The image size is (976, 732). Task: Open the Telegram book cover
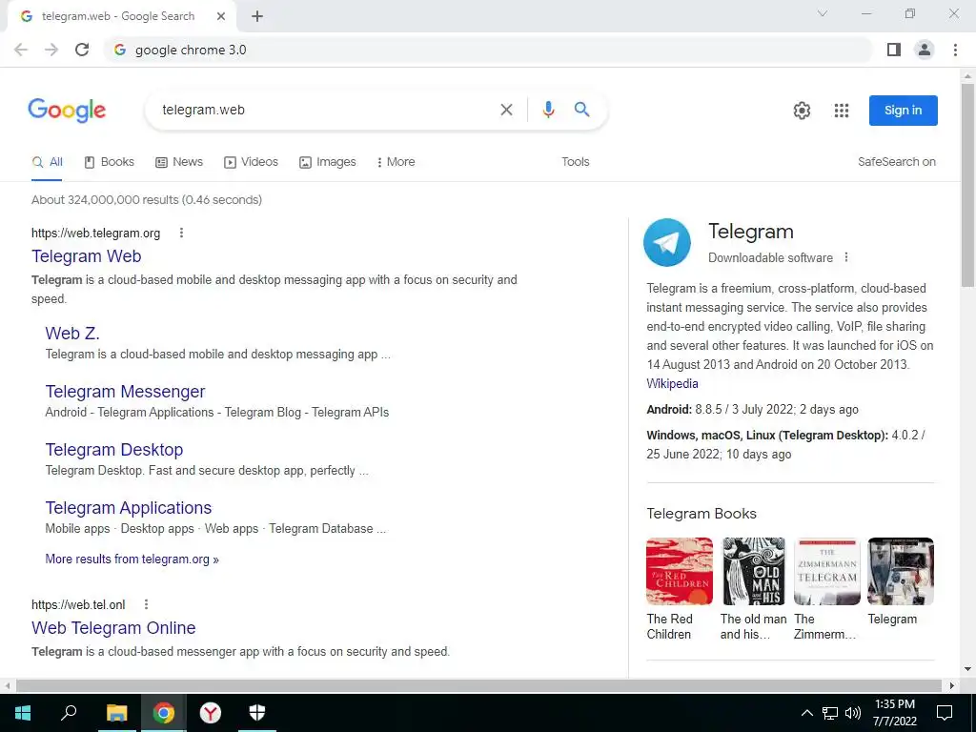click(900, 572)
